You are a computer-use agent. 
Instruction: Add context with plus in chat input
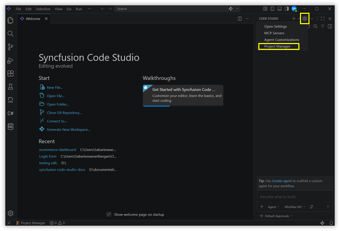[262, 207]
